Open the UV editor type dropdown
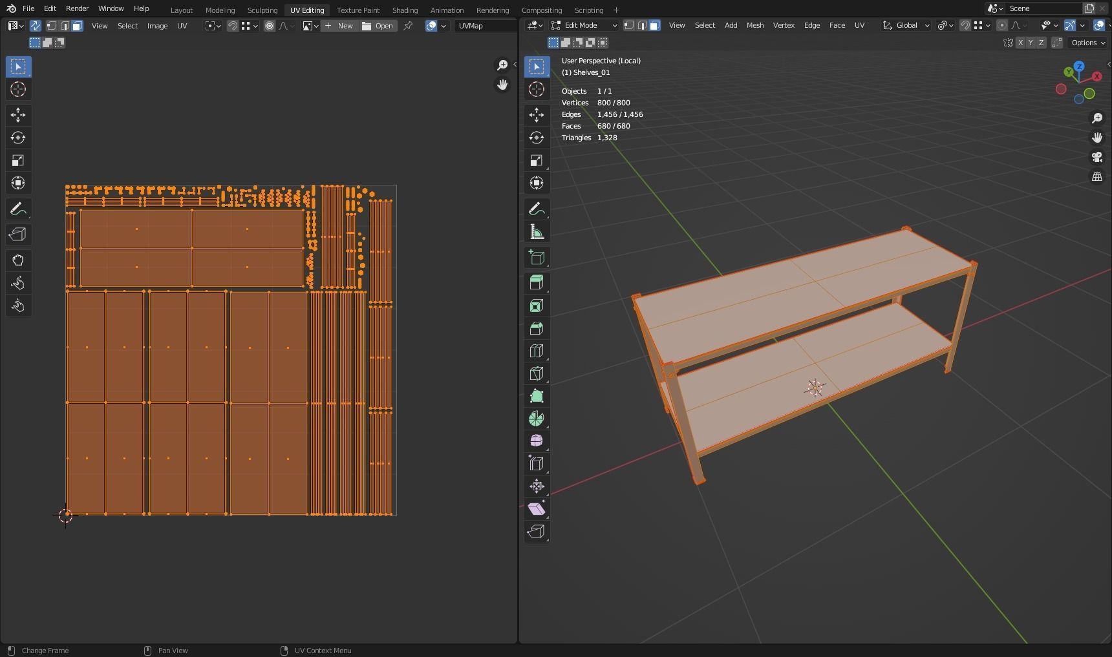Screen dimensions: 1112x657 click(x=16, y=26)
